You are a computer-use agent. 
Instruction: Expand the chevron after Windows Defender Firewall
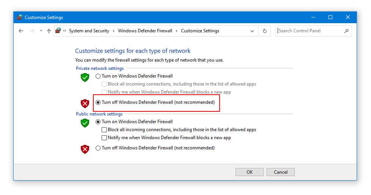pyautogui.click(x=176, y=31)
